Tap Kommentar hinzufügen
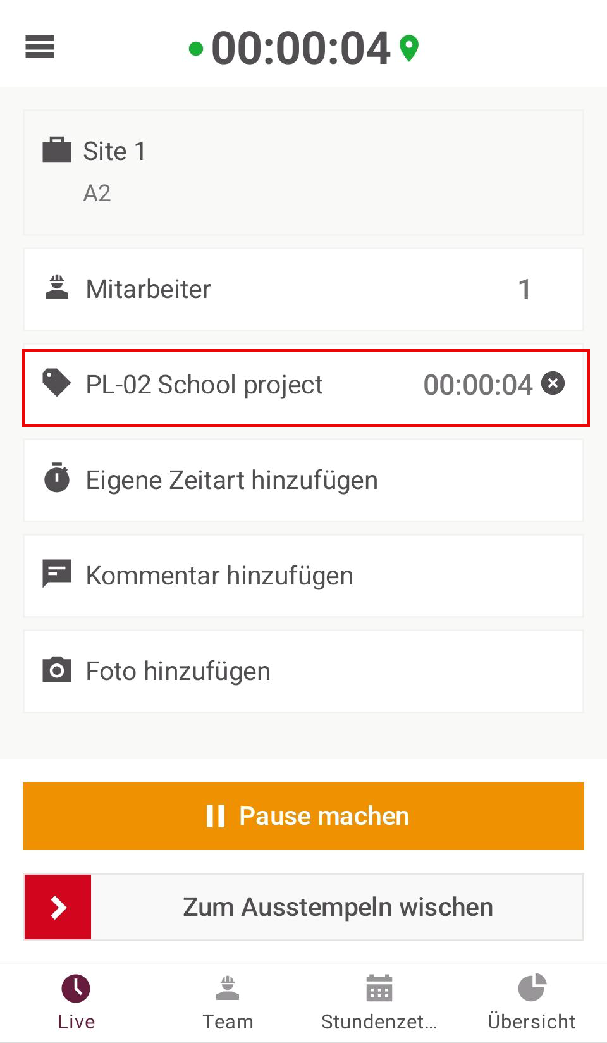This screenshot has width=607, height=1043. point(303,576)
